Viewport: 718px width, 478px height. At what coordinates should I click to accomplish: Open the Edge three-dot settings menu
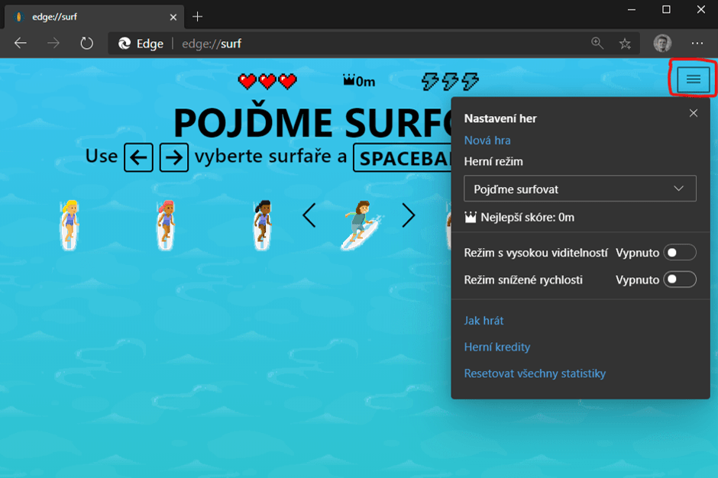(x=697, y=44)
